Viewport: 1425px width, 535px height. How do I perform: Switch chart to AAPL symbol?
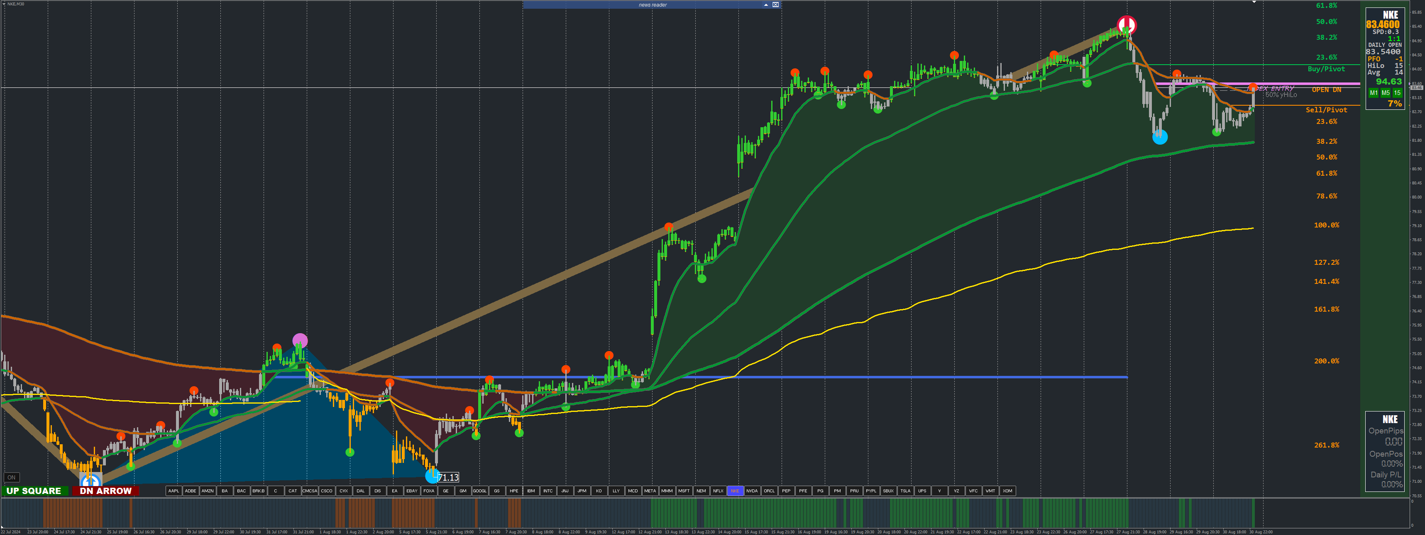pos(174,491)
